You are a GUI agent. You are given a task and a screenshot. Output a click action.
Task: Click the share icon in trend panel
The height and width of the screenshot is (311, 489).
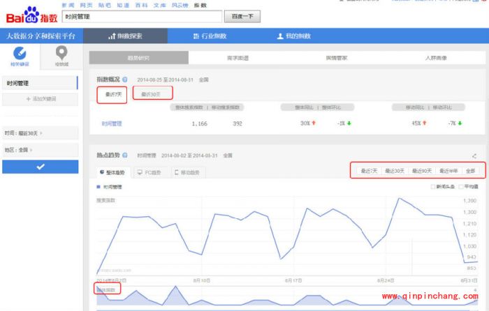[474, 156]
